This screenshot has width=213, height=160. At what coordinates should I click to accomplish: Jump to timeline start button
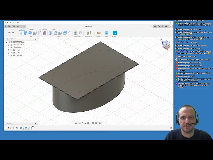(x=6, y=128)
